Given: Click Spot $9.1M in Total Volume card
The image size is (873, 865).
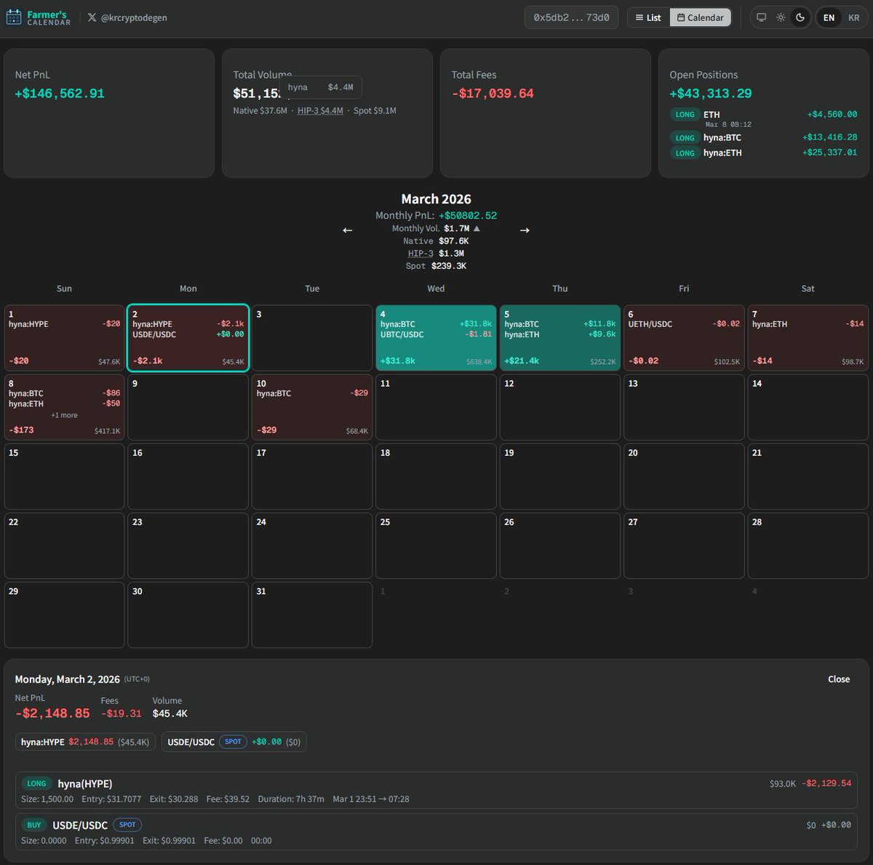Looking at the screenshot, I should pyautogui.click(x=375, y=110).
